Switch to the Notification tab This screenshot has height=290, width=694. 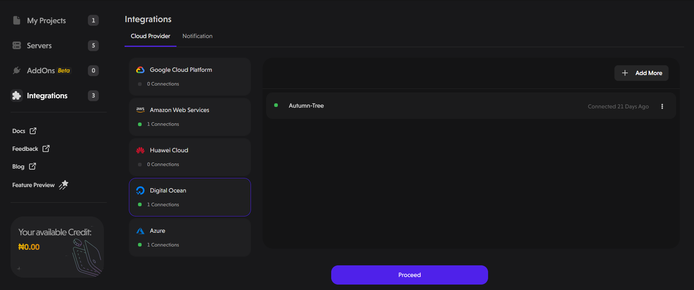(x=197, y=36)
